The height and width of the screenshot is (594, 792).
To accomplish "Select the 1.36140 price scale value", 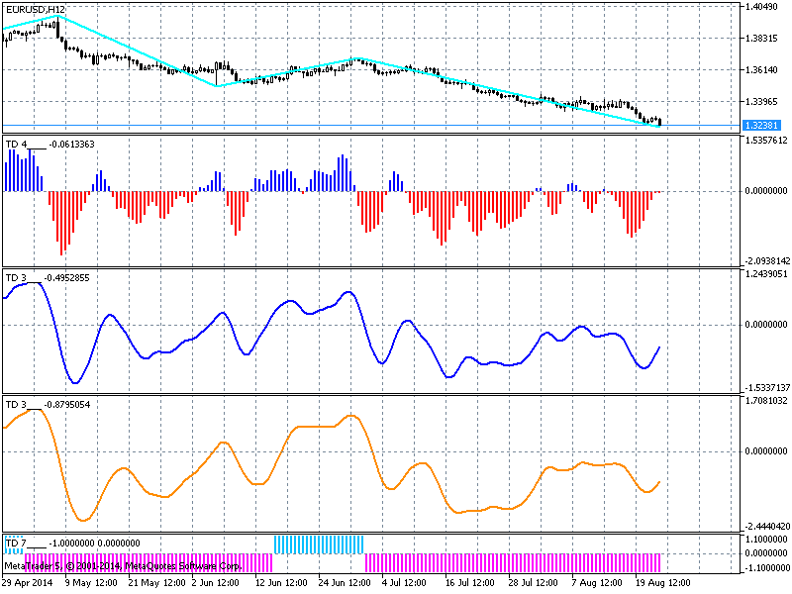I will tap(761, 69).
